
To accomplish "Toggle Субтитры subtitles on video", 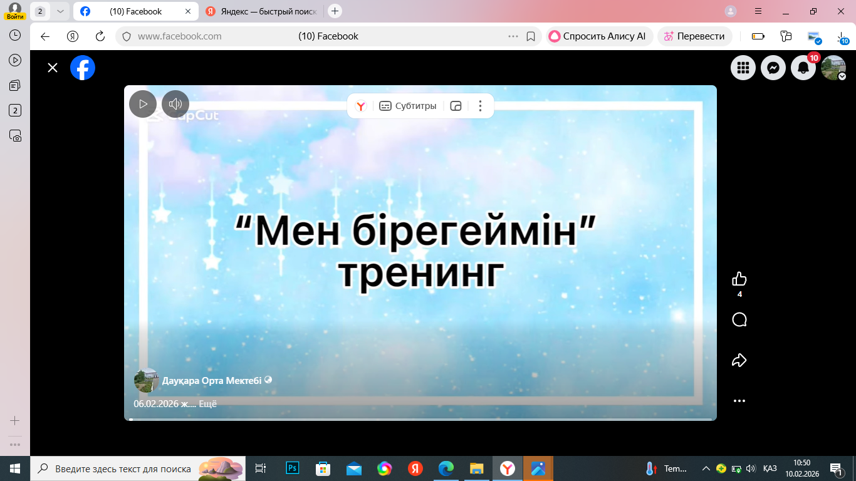I will tap(408, 106).
